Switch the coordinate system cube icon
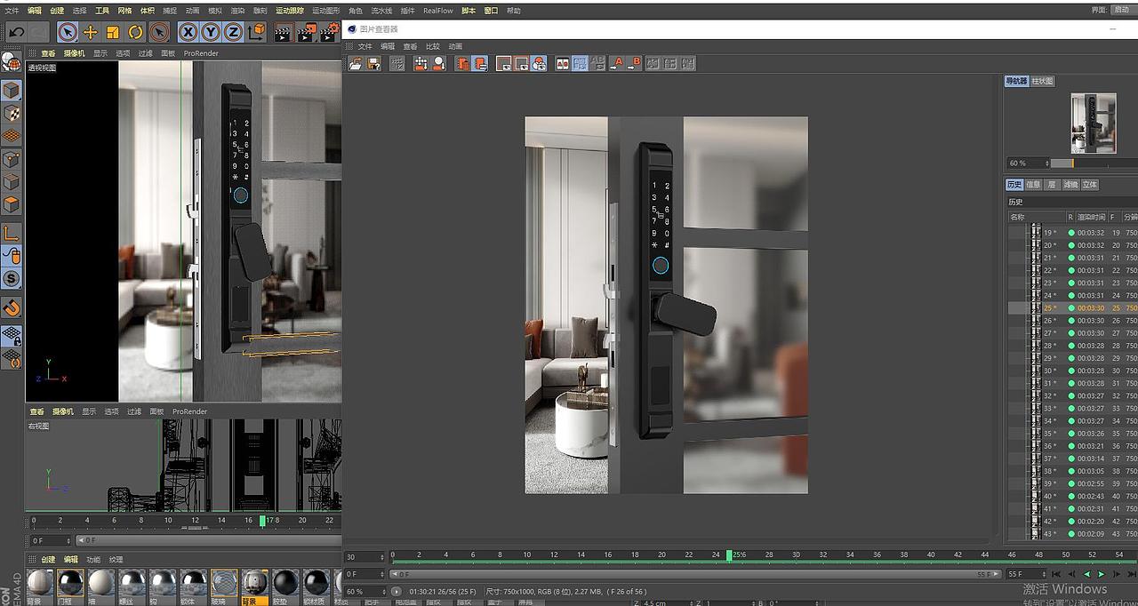Viewport: 1138px width, 606px height. [x=257, y=32]
